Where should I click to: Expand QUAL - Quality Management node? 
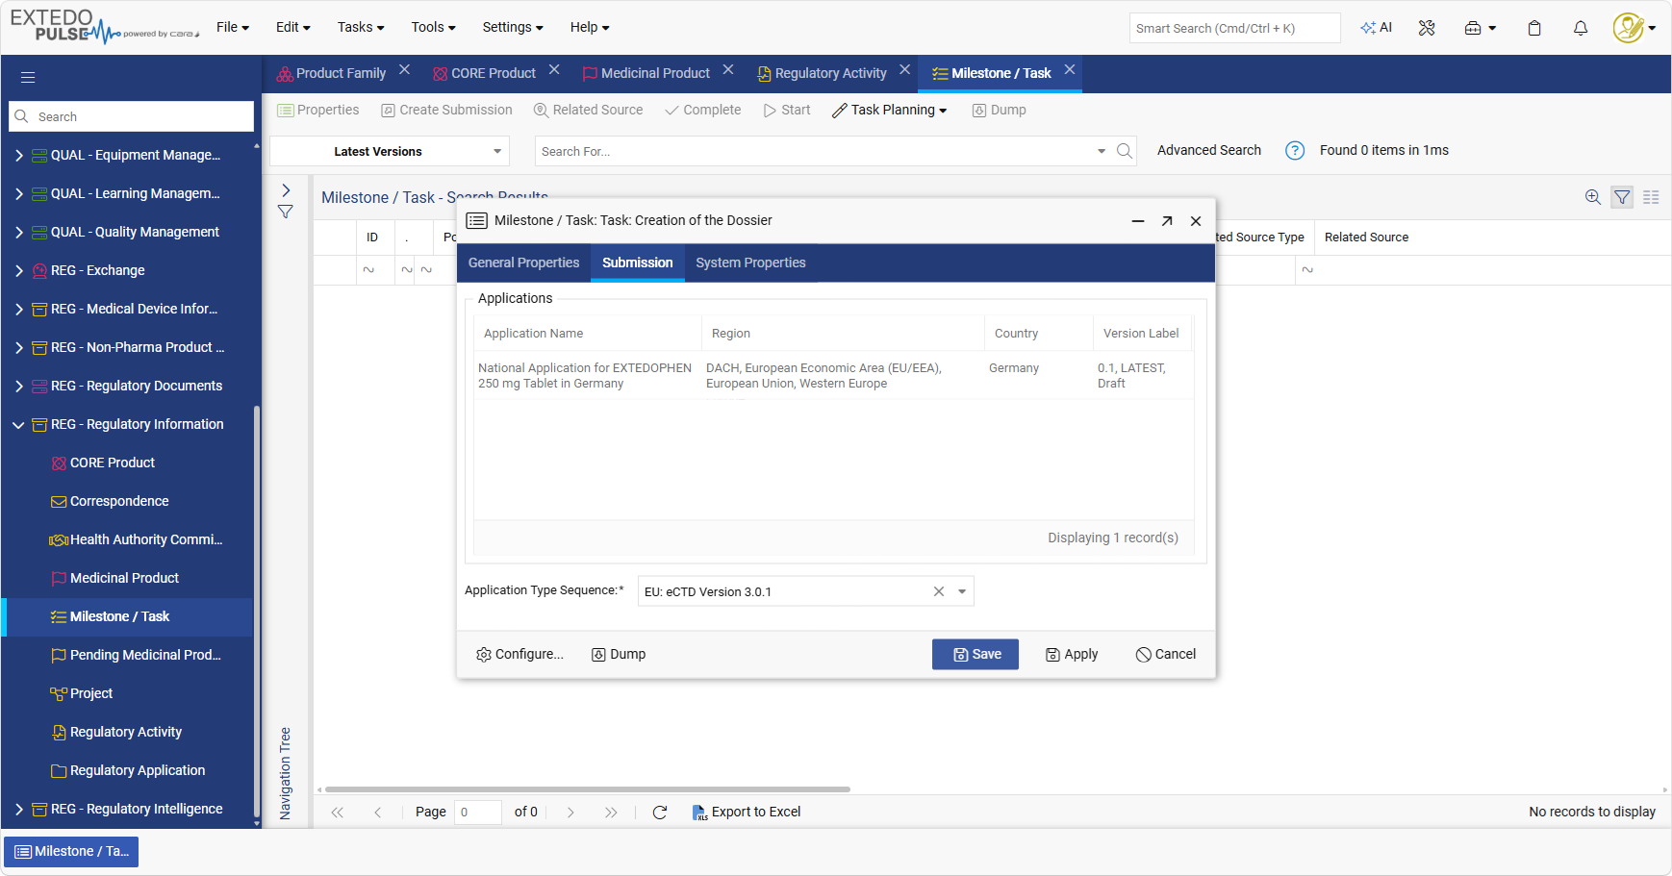19,232
